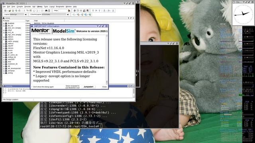The image size is (255, 143).
Task: Click the Redo toolbar icon
Action: tap(37, 11)
